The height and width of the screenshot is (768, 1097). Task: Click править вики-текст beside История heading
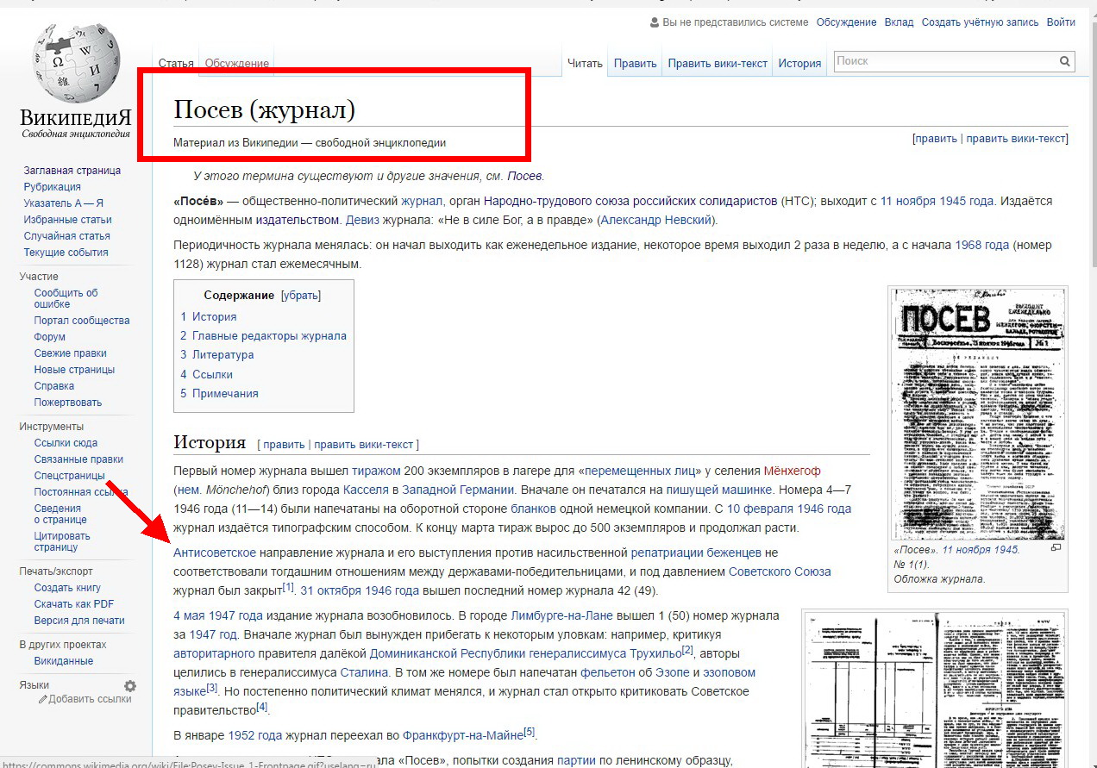364,445
